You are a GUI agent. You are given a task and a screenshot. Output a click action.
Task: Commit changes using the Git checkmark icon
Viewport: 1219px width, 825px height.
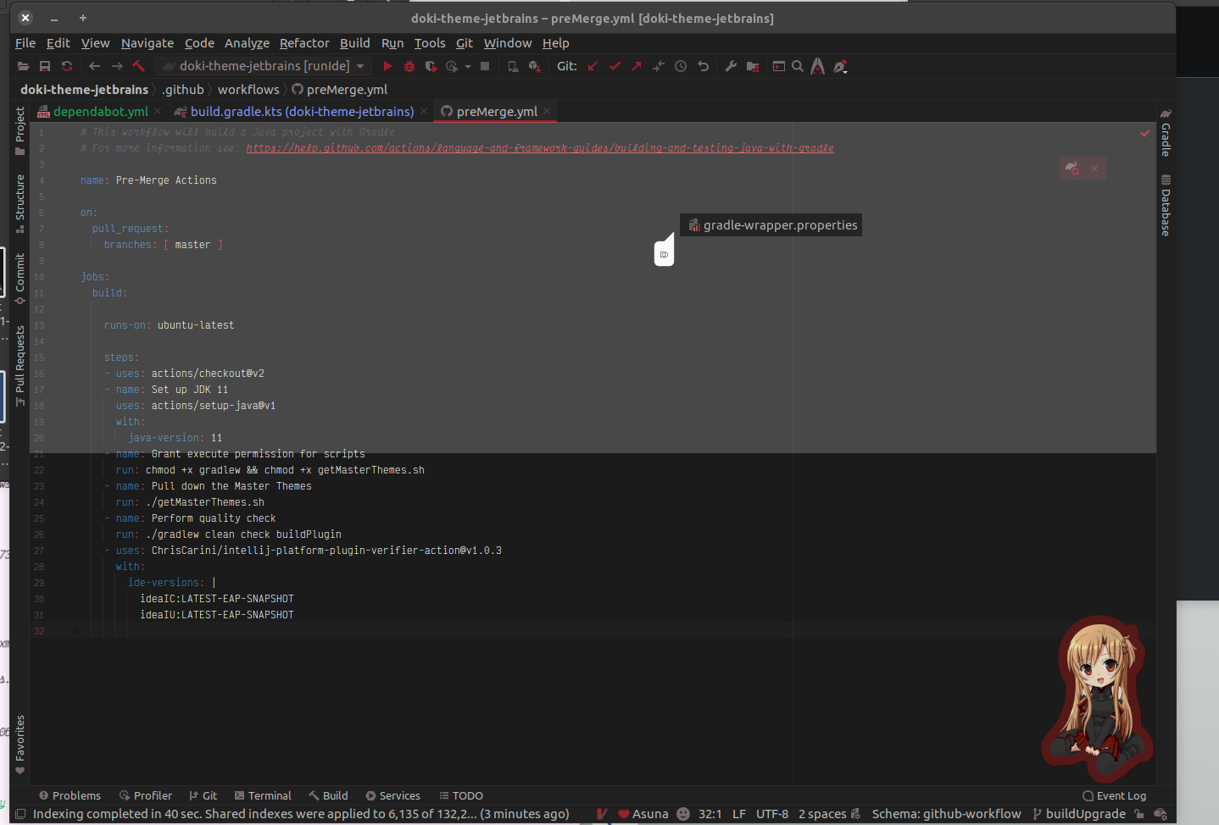pos(615,65)
